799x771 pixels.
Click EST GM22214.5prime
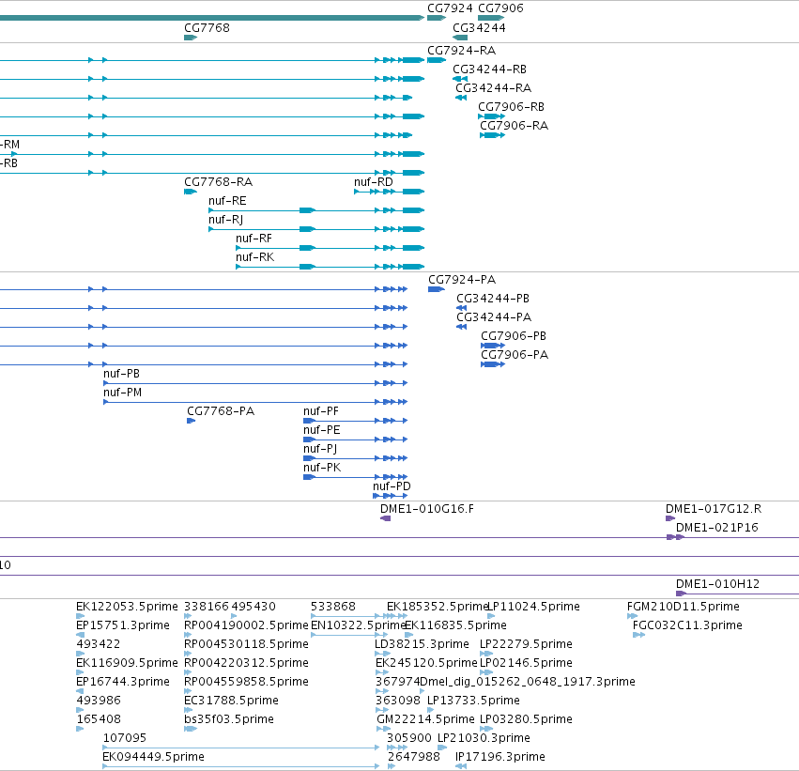(384, 730)
